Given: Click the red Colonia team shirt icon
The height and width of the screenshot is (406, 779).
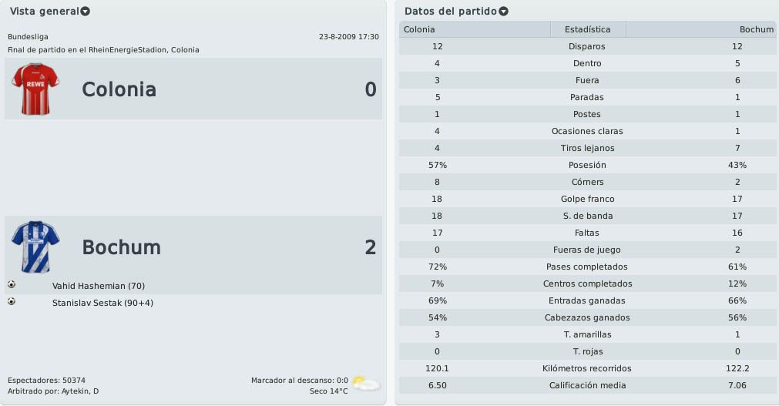Looking at the screenshot, I should [35, 89].
